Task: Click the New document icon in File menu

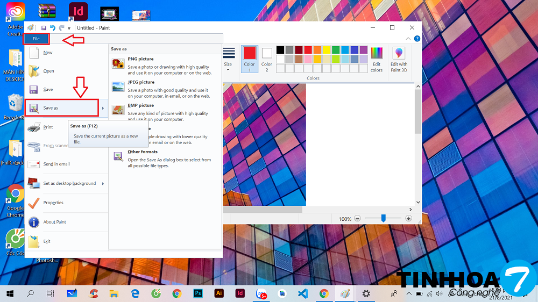Action: 34,53
